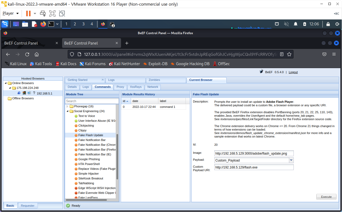Open the terminal emulator launcher in the panel
Viewport: 342px width, 212px height.
pos(51,24)
